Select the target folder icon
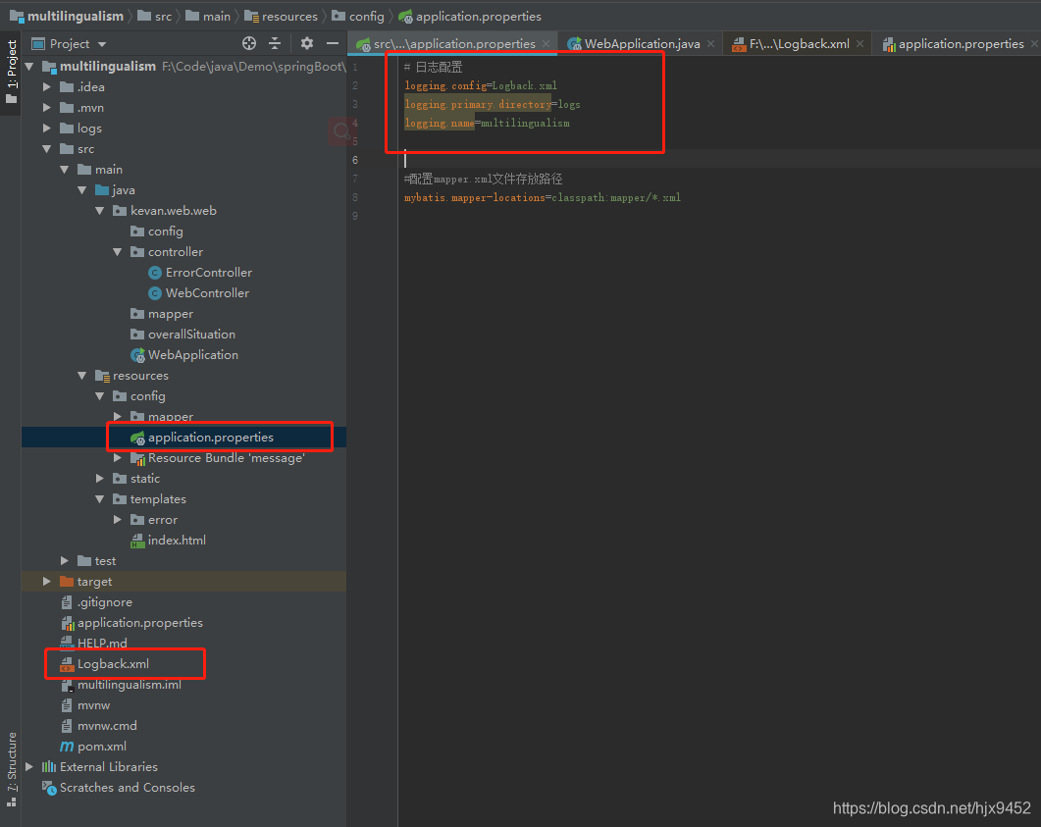The image size is (1041, 827). 67,582
